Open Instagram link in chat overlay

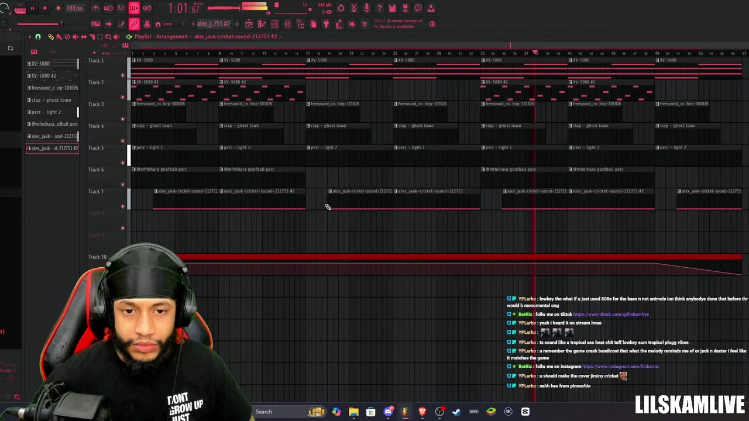point(621,367)
